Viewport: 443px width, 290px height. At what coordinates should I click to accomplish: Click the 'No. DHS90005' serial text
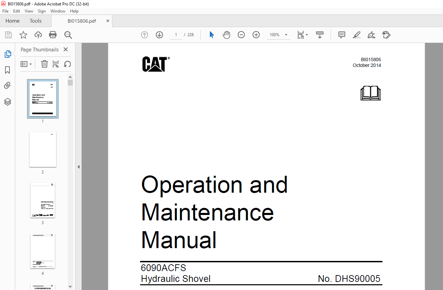click(349, 279)
